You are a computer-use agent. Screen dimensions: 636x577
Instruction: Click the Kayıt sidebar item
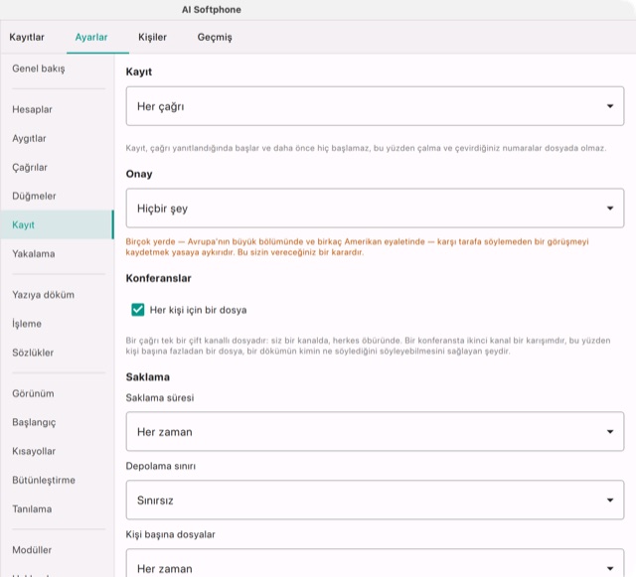coord(57,224)
